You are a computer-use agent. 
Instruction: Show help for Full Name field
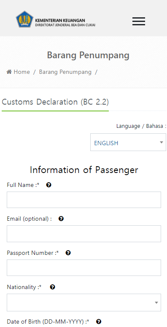coord(49,185)
